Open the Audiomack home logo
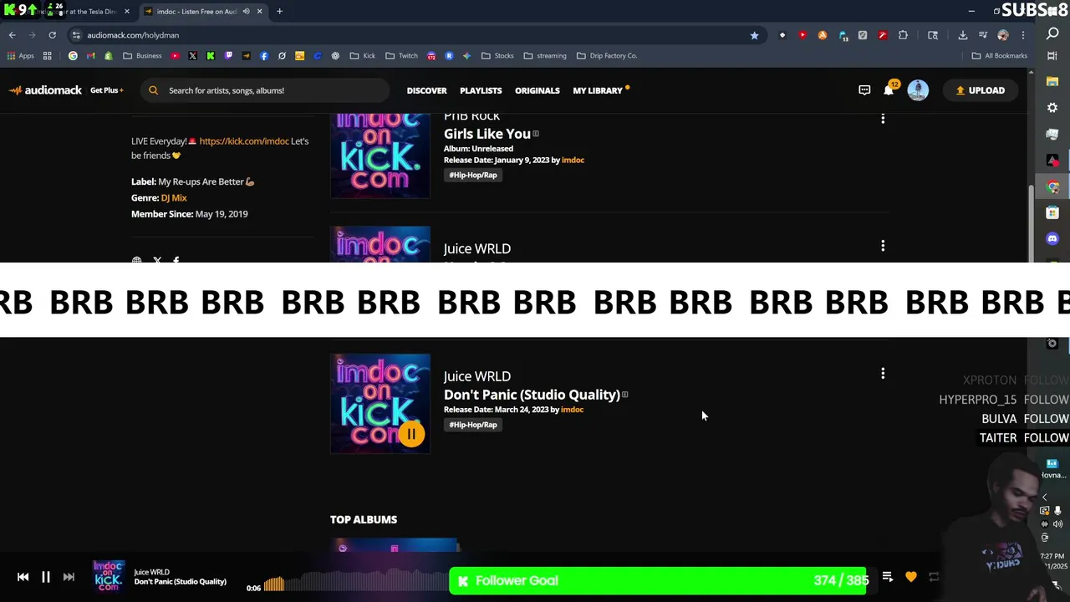This screenshot has width=1070, height=602. (x=45, y=90)
